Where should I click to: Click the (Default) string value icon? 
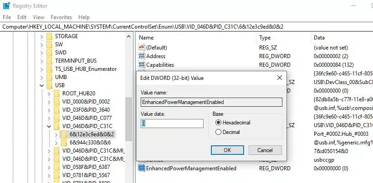tap(142, 47)
